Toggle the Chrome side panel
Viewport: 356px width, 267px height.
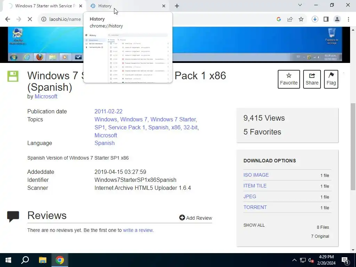coord(326,19)
